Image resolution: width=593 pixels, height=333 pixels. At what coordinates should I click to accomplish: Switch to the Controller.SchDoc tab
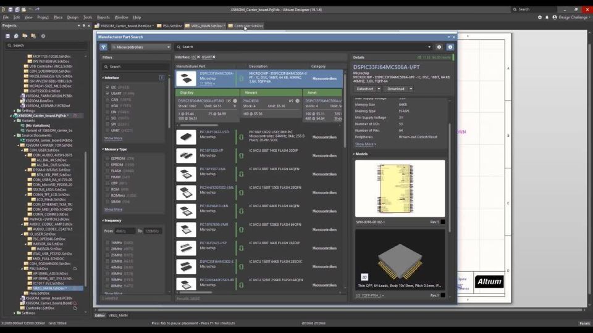[x=246, y=26]
